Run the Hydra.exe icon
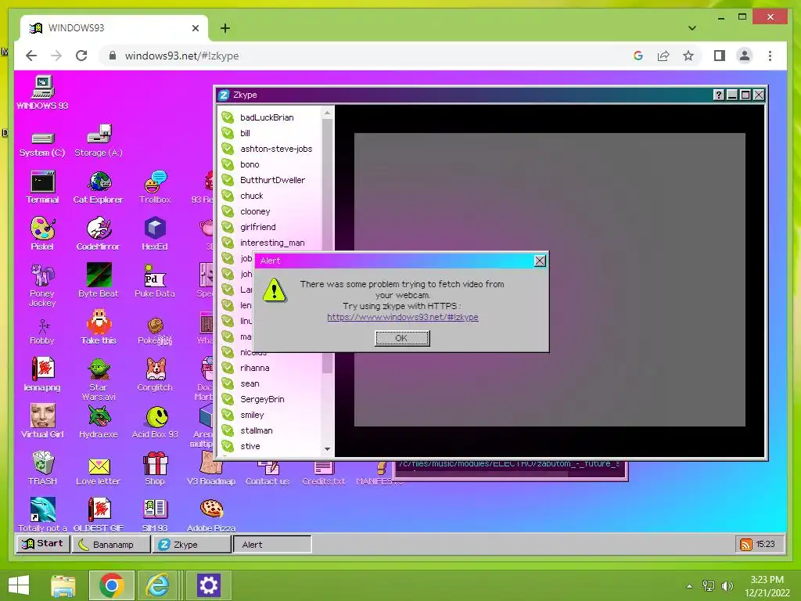801x601 pixels. pos(99,422)
